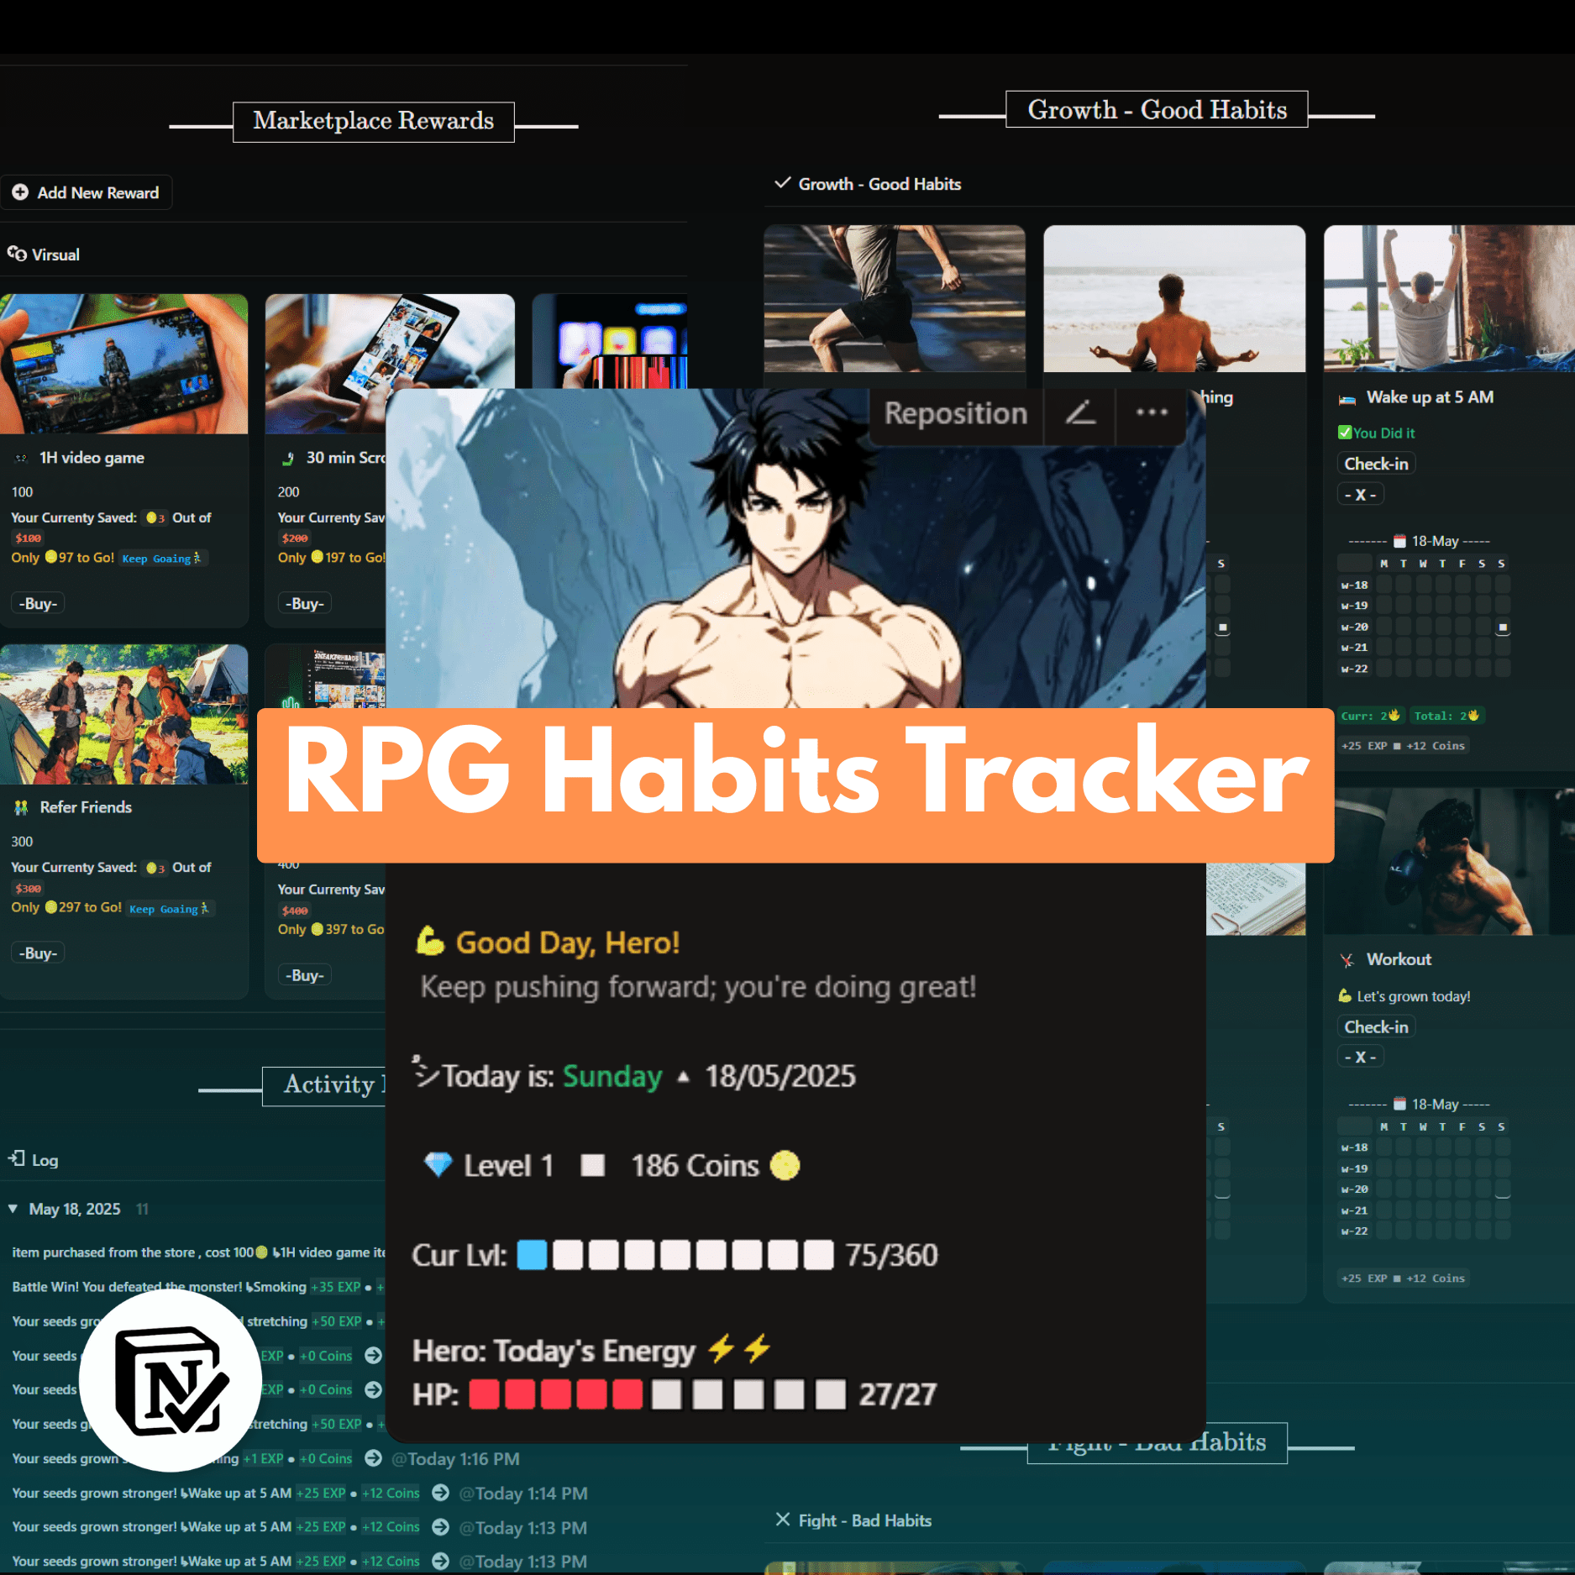
Task: Open the Today 1:16 PM date mention
Action: coord(455,1459)
